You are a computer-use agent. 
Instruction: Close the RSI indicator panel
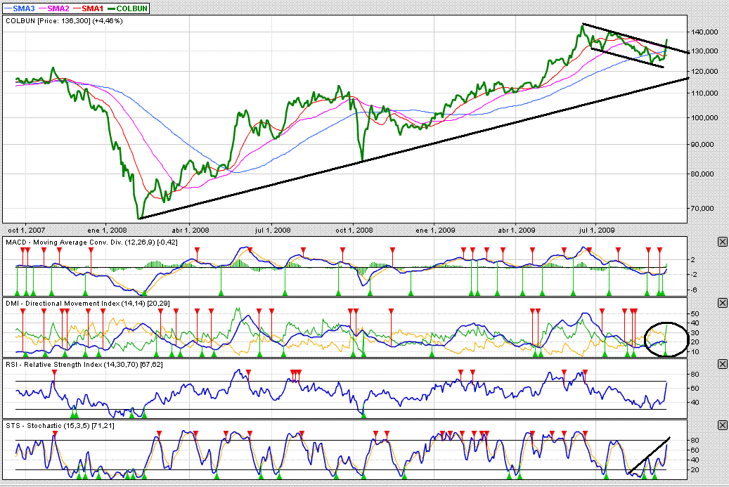(722, 364)
